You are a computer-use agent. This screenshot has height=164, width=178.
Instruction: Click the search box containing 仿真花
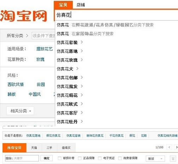click(117, 15)
